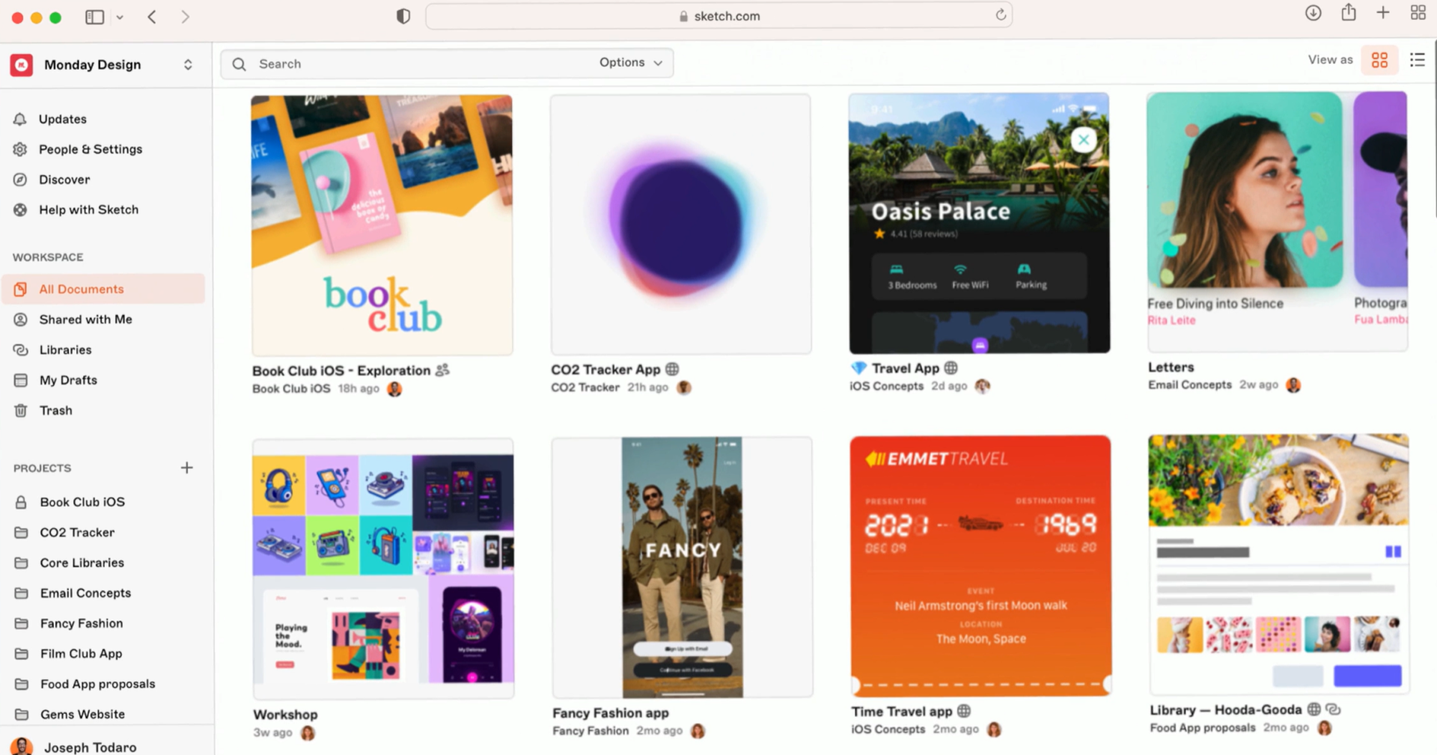This screenshot has width=1437, height=755.
Task: Click globe icon next to Time Travel app
Action: (x=964, y=711)
